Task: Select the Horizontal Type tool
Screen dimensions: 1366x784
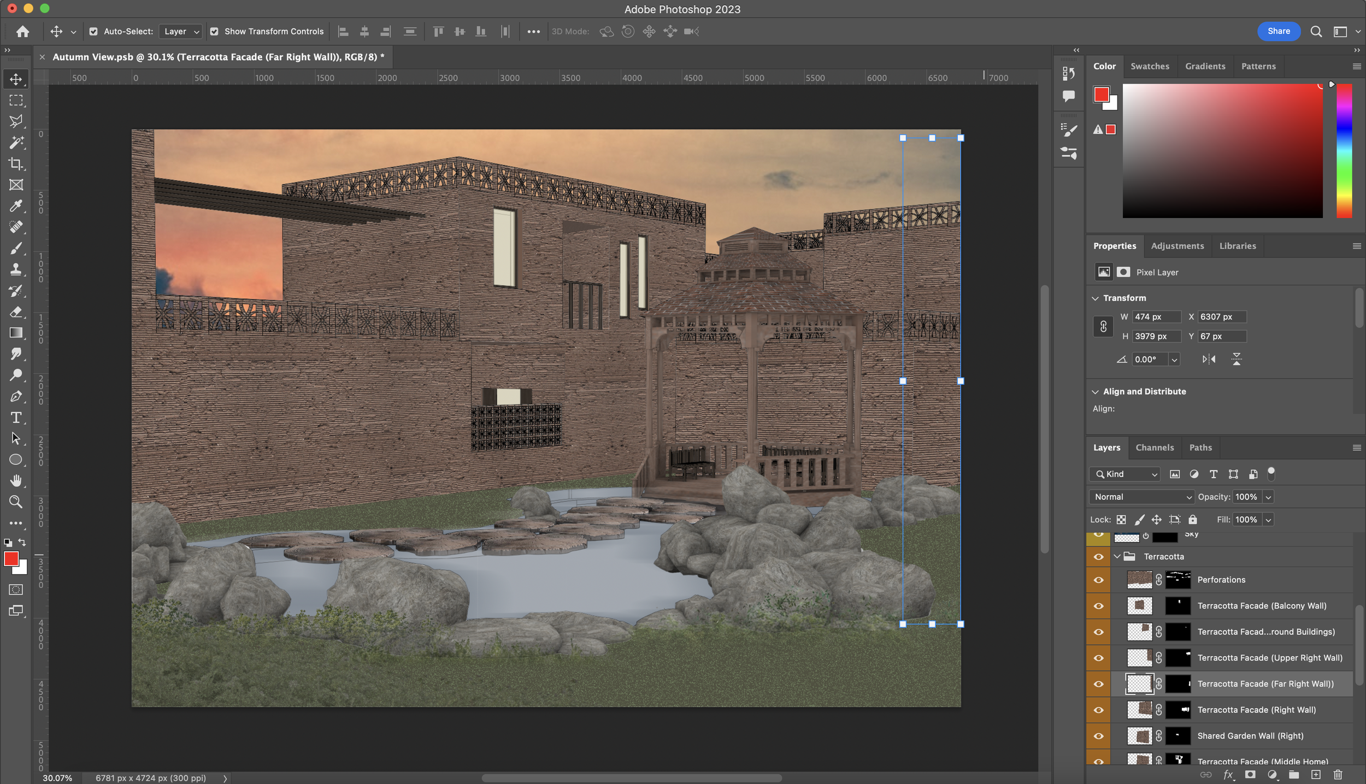Action: click(16, 417)
